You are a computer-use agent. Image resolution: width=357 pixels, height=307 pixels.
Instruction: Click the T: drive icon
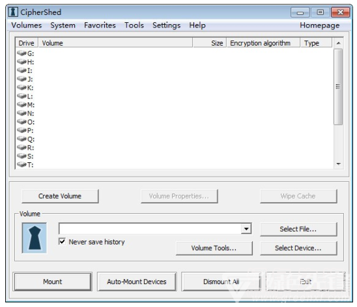click(x=21, y=164)
